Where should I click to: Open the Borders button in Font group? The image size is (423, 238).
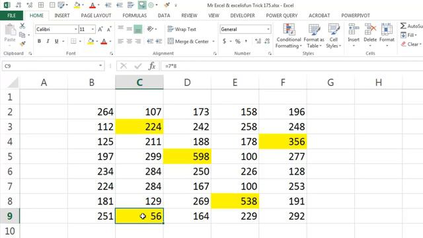point(73,41)
